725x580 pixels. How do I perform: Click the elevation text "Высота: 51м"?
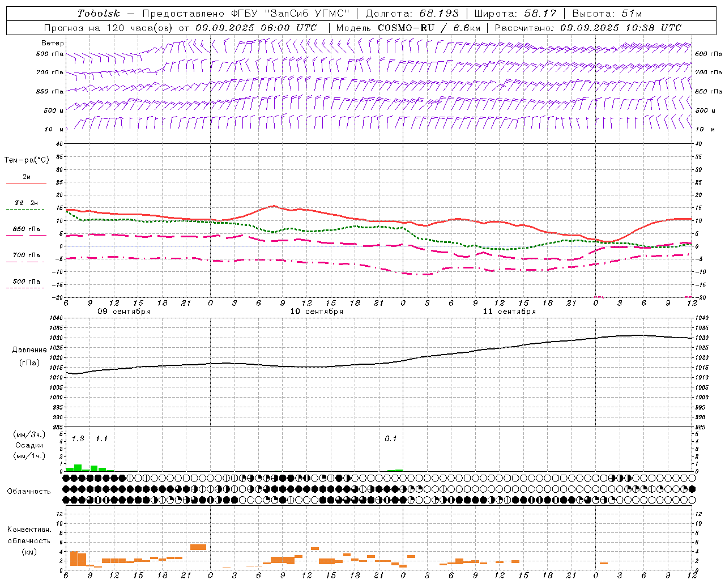(607, 14)
